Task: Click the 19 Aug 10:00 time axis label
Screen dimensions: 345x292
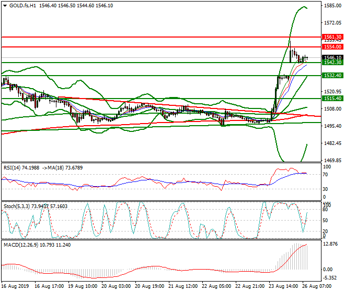Action: tap(83, 286)
